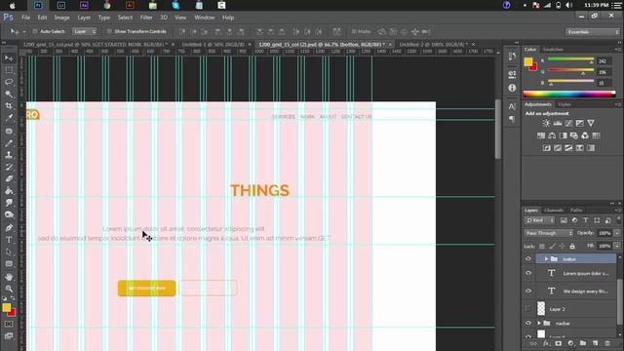Screen dimensions: 624x351
Task: Open the Auto-Select Layer dropdown
Action: 85,31
